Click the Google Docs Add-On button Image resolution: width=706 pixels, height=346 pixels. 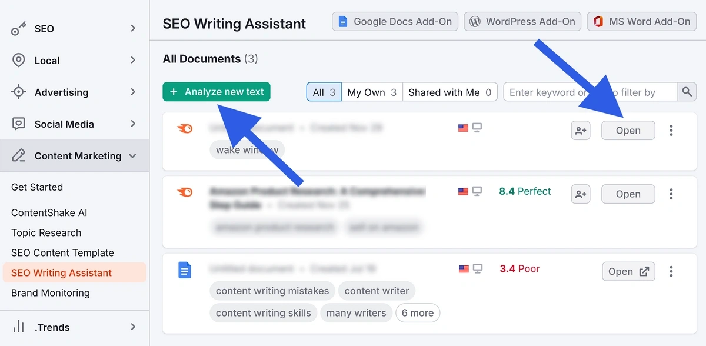[x=395, y=22]
